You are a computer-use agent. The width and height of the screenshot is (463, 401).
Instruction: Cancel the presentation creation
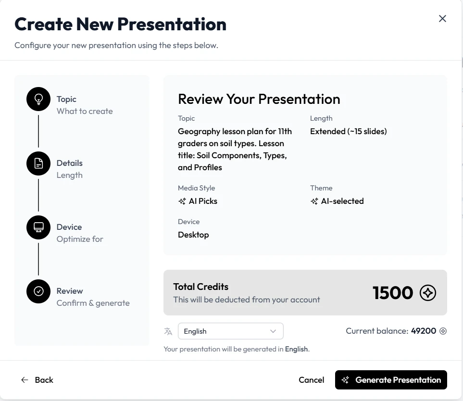click(311, 380)
